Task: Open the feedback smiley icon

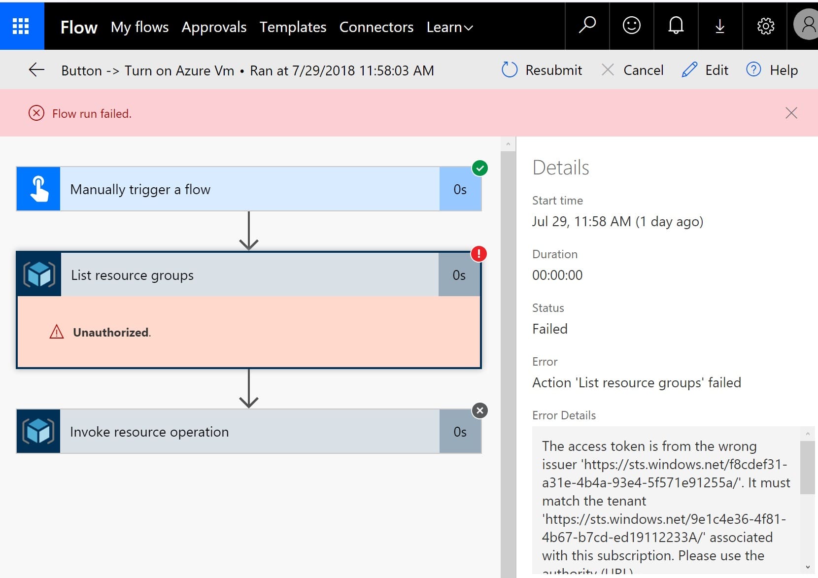Action: 631,26
